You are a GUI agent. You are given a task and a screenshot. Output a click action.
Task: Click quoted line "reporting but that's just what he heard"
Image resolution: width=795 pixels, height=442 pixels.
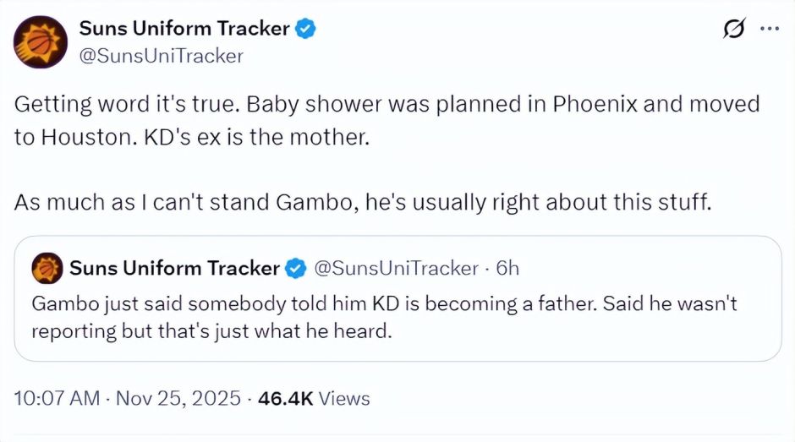tap(211, 330)
